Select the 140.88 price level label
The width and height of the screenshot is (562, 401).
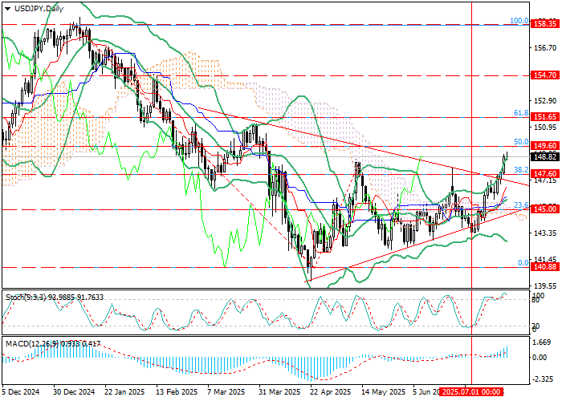(x=546, y=267)
